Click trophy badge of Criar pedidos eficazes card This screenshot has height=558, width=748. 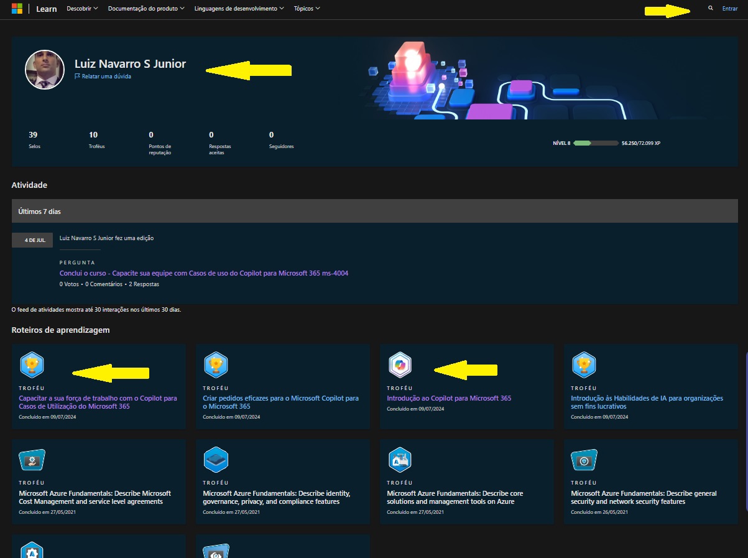[x=215, y=365]
